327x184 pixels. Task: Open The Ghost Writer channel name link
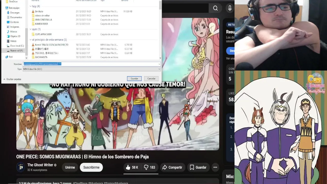point(40,165)
